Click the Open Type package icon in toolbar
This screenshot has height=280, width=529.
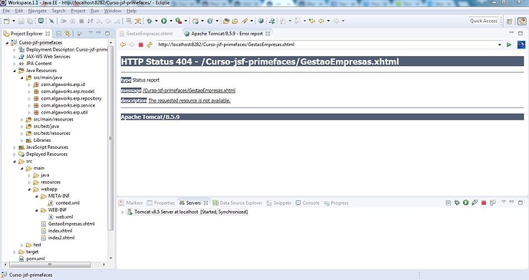pyautogui.click(x=226, y=21)
